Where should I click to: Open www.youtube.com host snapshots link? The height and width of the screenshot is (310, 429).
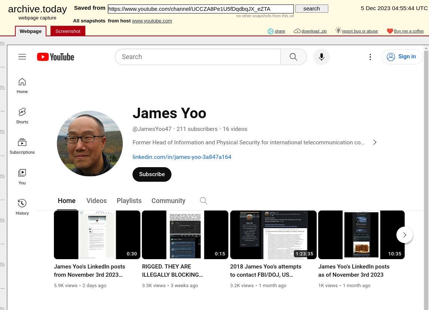coord(152,21)
